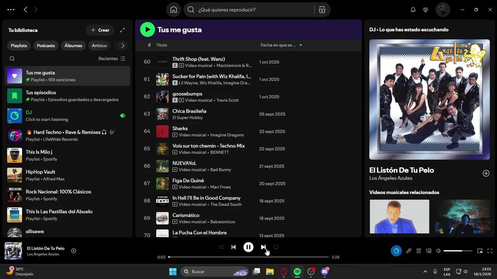Expand library to full view
Image resolution: width=497 pixels, height=279 pixels.
[x=122, y=30]
